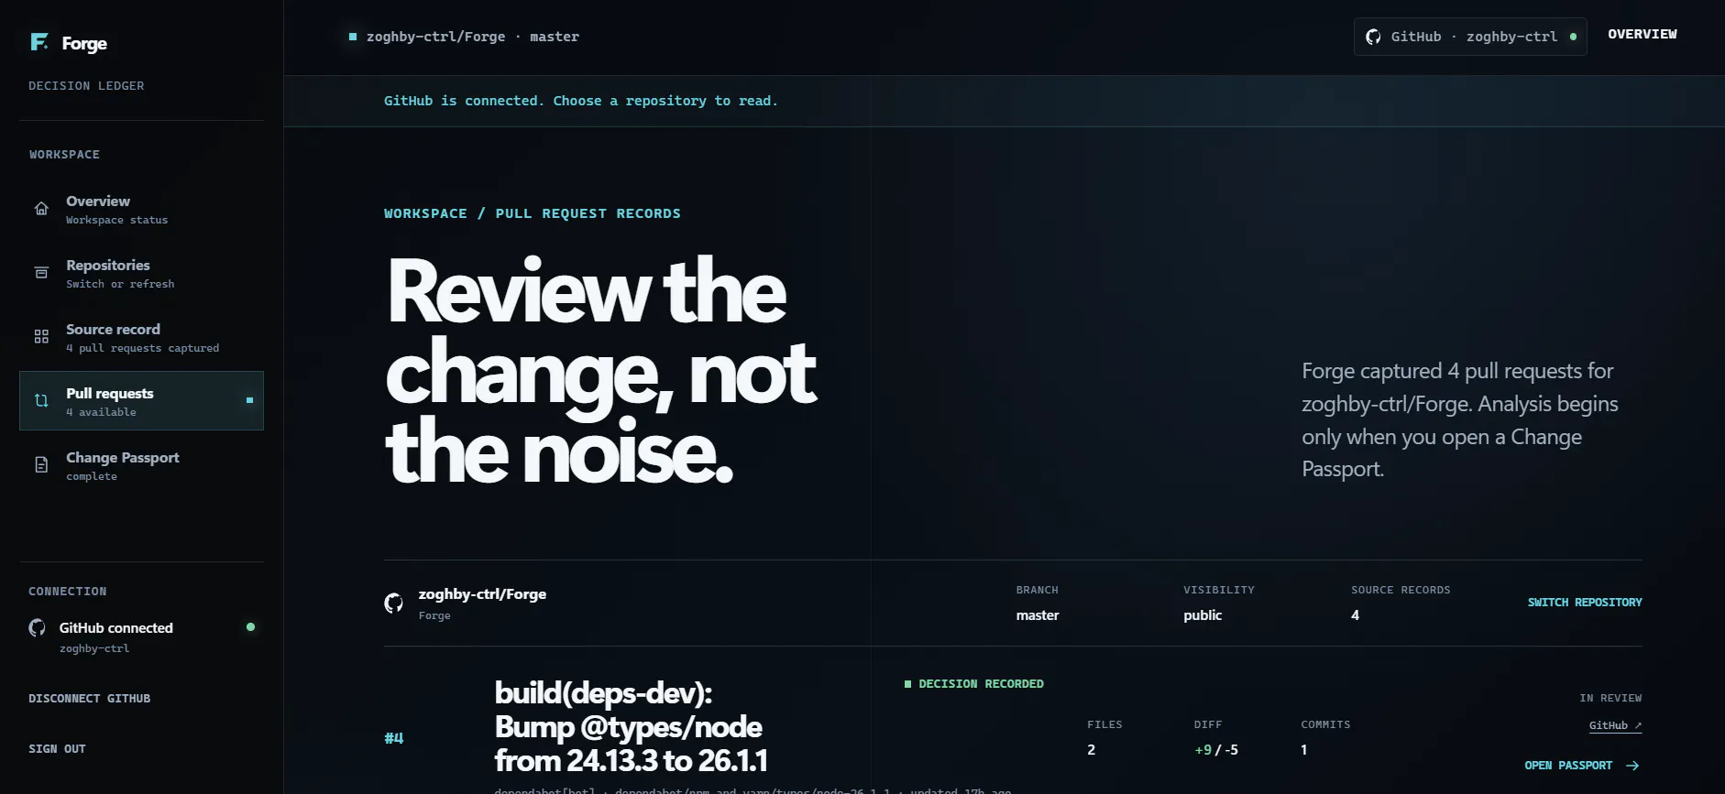The image size is (1725, 794).
Task: Click Switch Repository link
Action: tap(1585, 602)
